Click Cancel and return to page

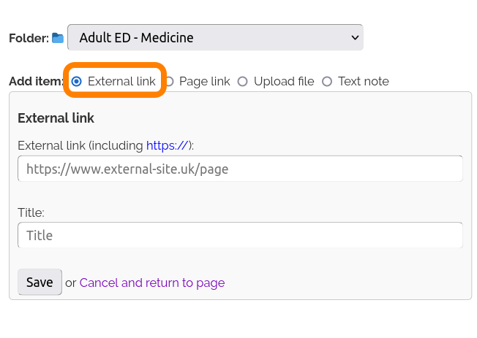point(152,283)
